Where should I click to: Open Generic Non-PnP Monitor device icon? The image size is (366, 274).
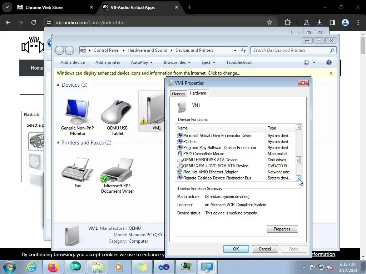pos(77,112)
